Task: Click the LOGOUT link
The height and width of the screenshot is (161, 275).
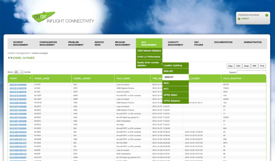Action: pos(245,19)
